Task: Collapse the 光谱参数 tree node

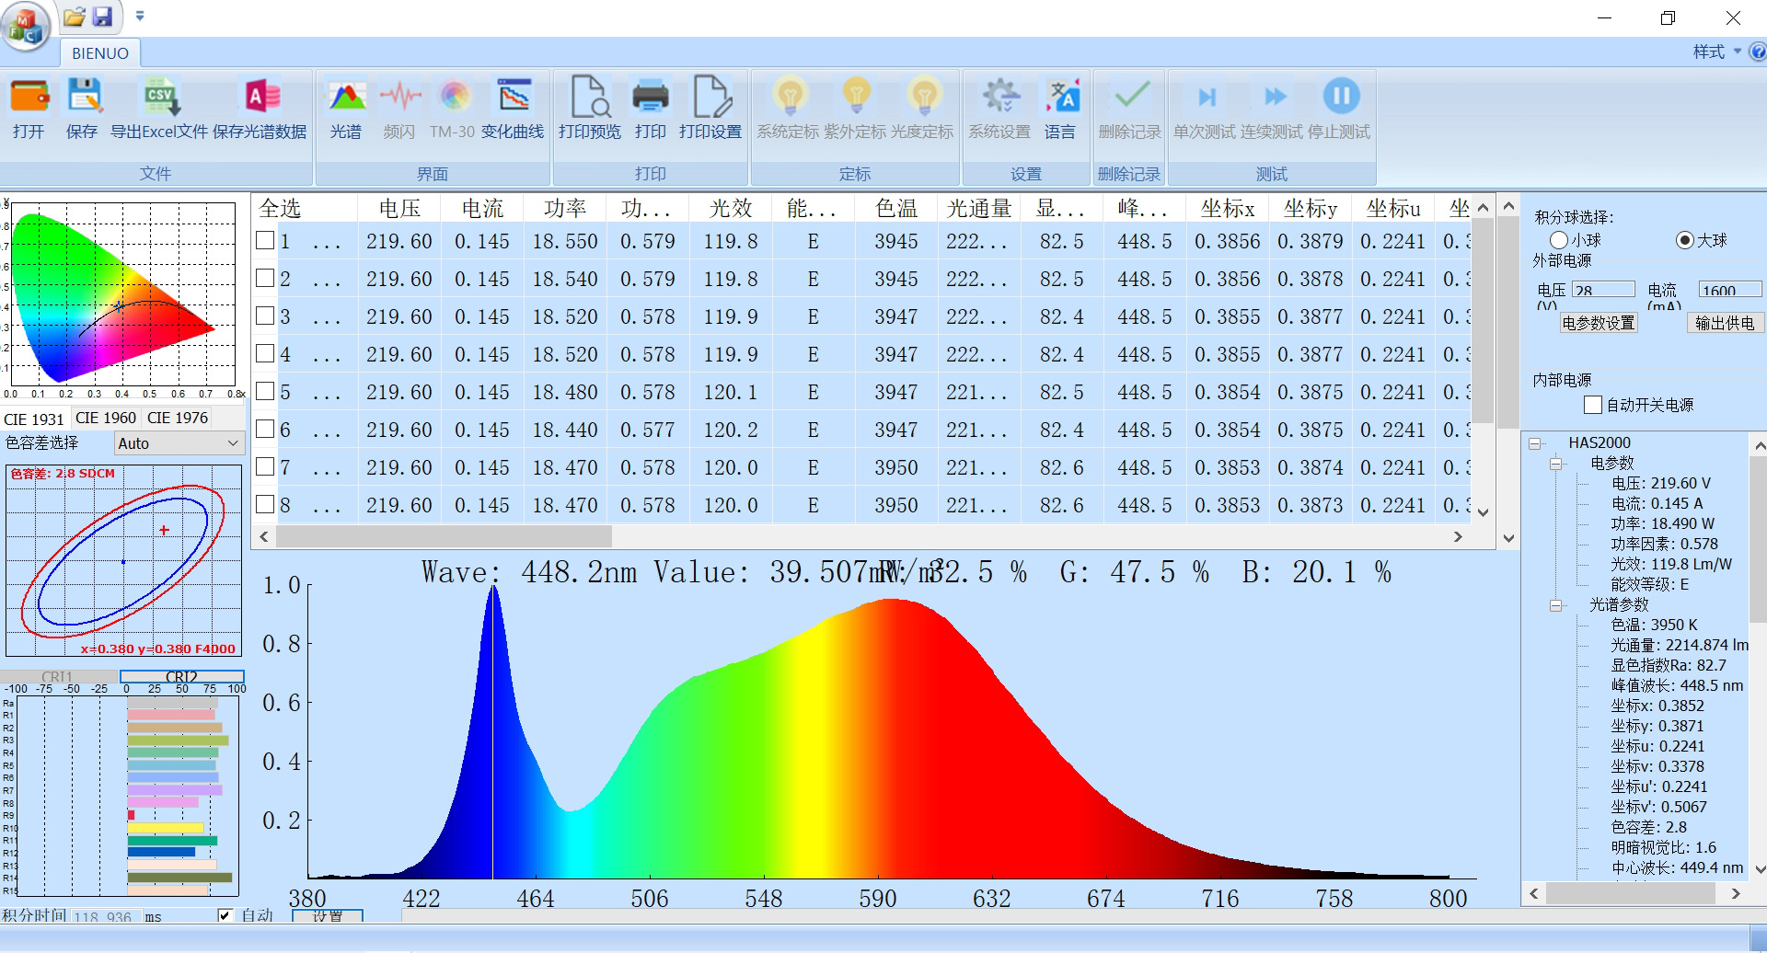Action: click(1556, 605)
